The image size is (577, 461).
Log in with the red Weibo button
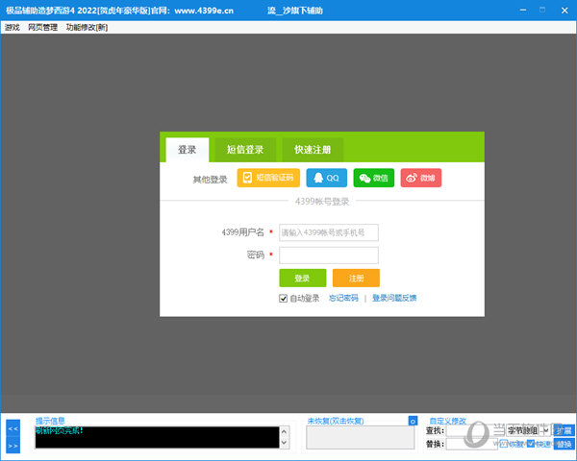tap(421, 178)
